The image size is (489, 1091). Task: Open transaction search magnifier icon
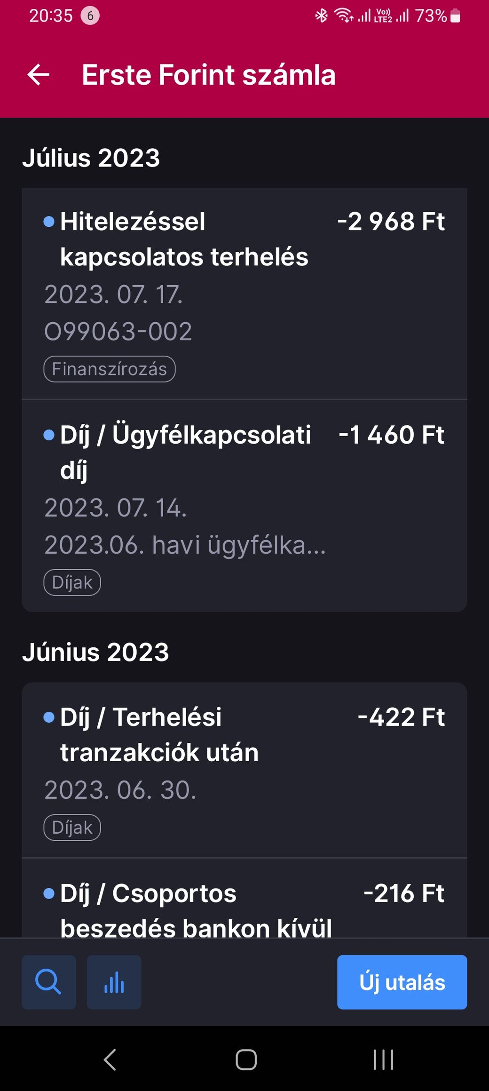click(48, 982)
